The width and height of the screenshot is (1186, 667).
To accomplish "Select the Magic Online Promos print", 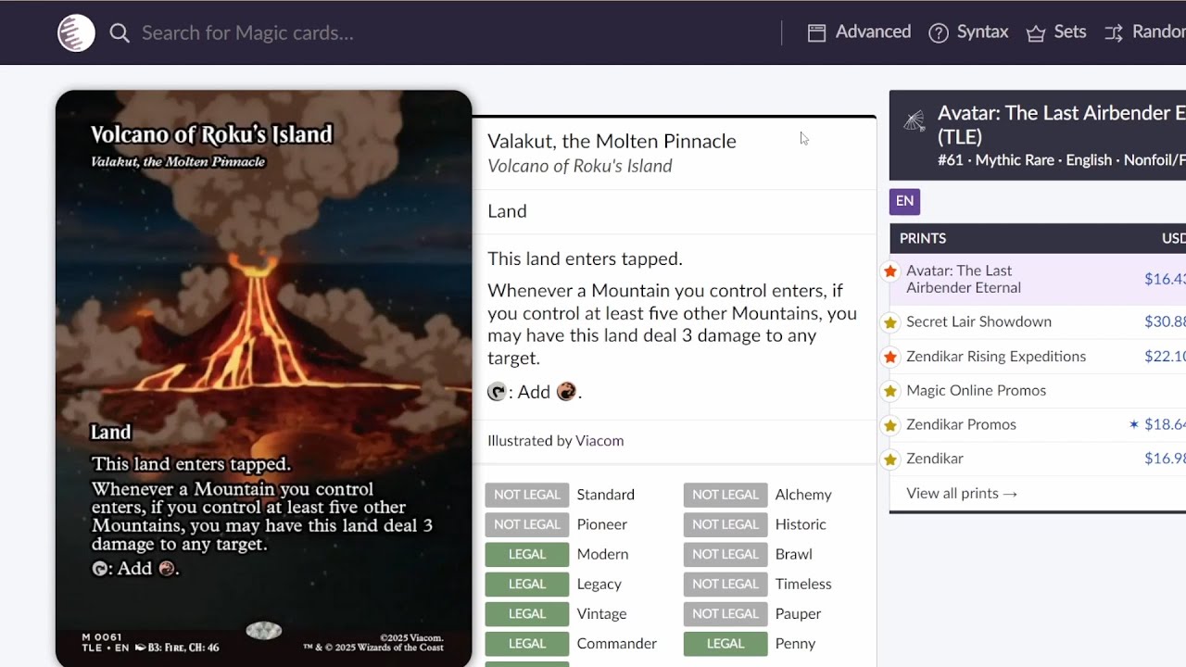I will point(976,390).
